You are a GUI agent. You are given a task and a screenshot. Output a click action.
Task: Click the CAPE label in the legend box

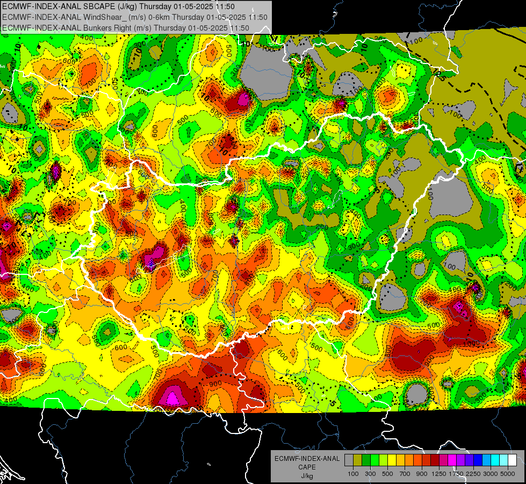coord(307,467)
